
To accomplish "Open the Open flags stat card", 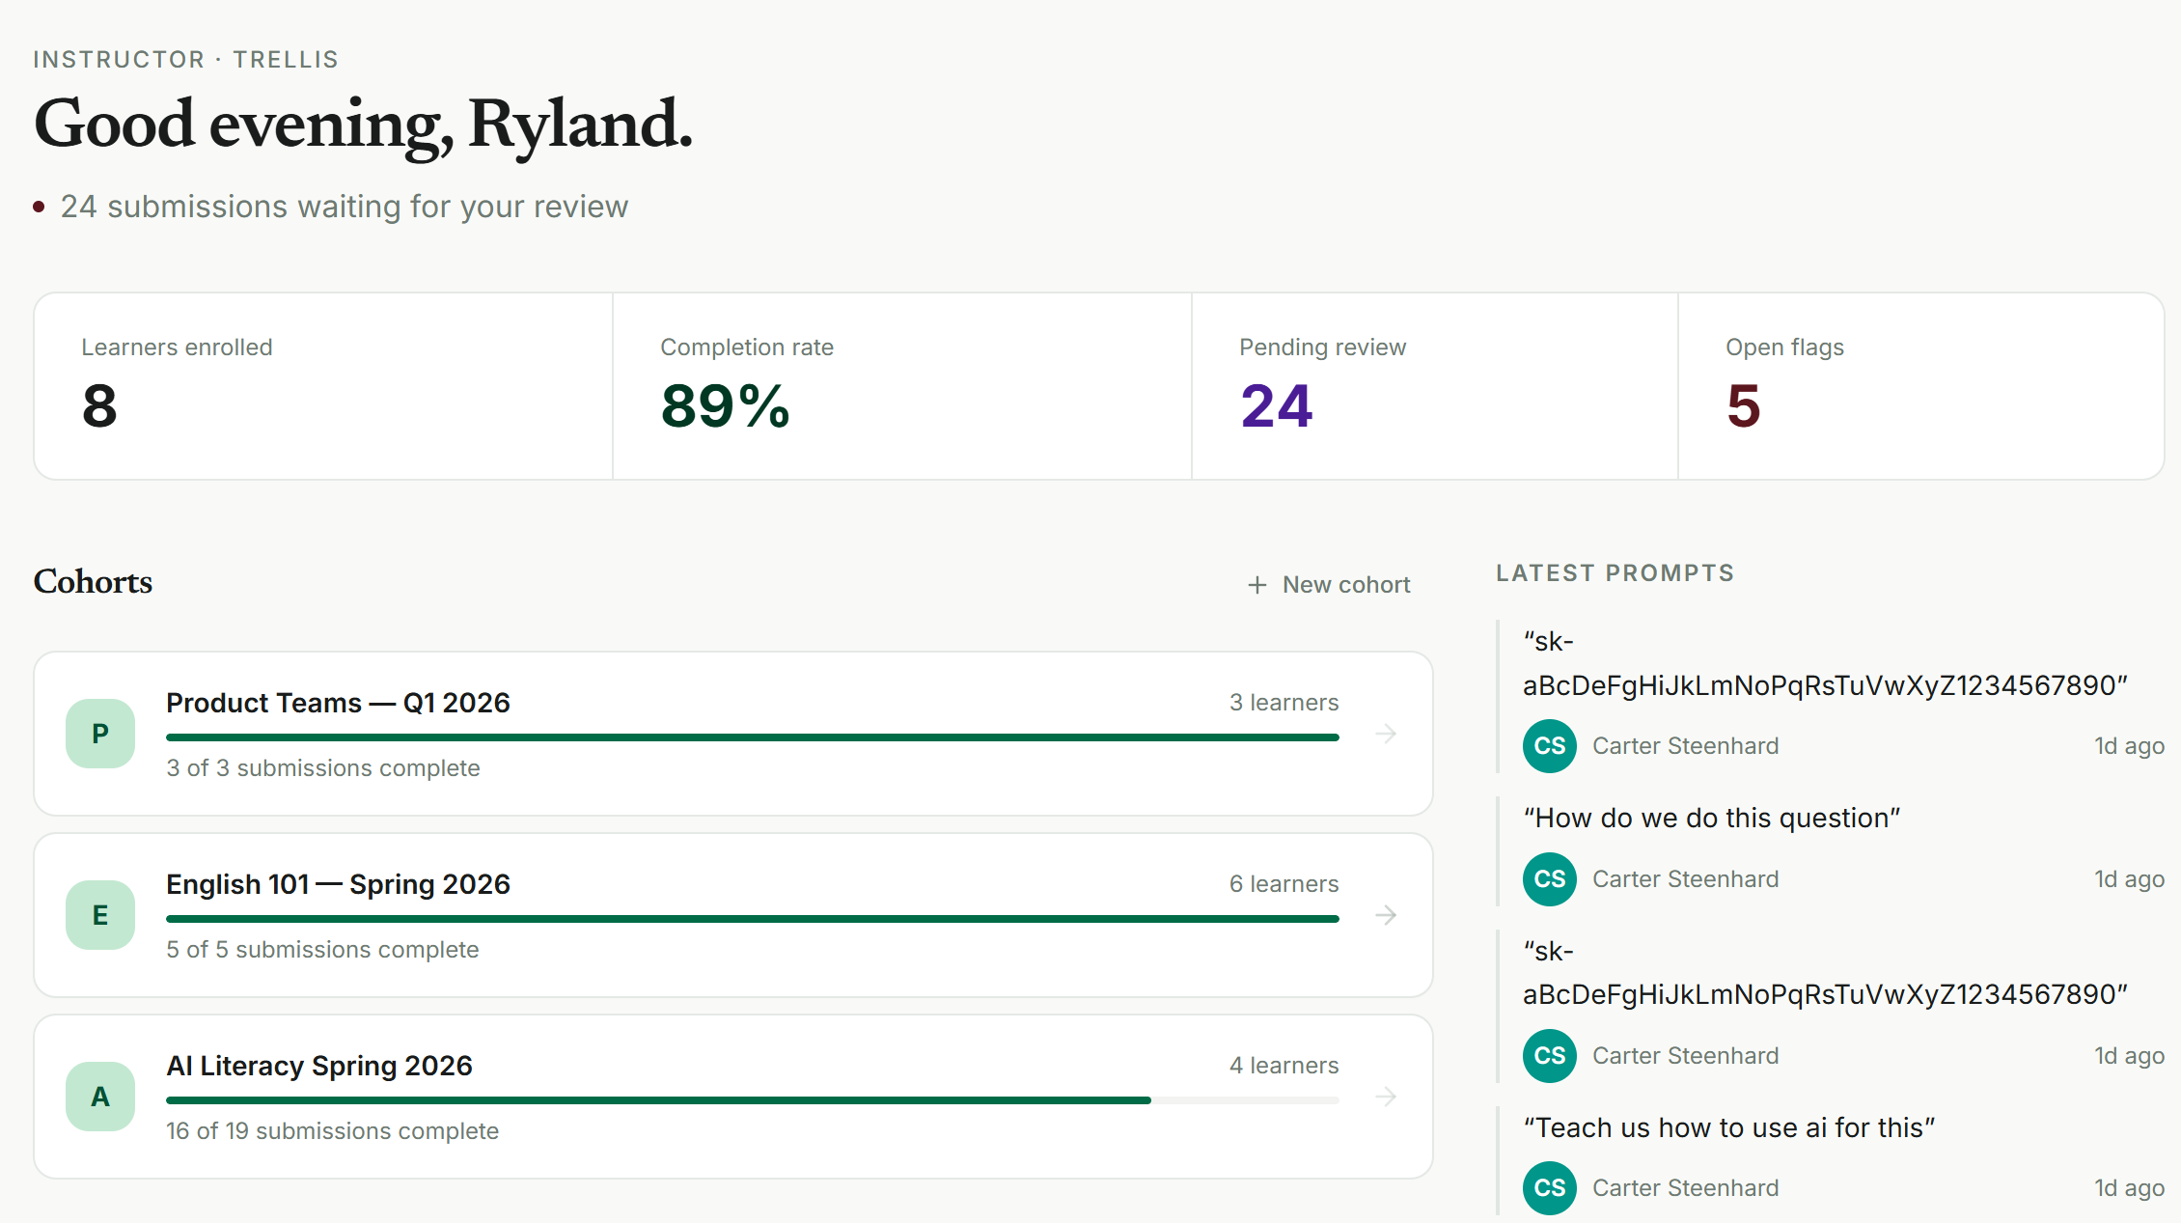I will [1920, 386].
